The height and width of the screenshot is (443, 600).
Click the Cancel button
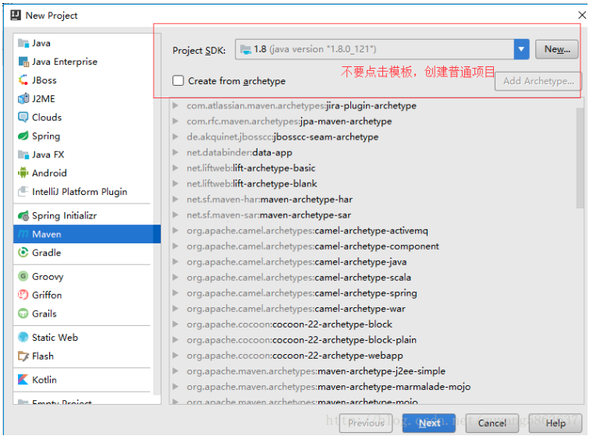click(492, 423)
